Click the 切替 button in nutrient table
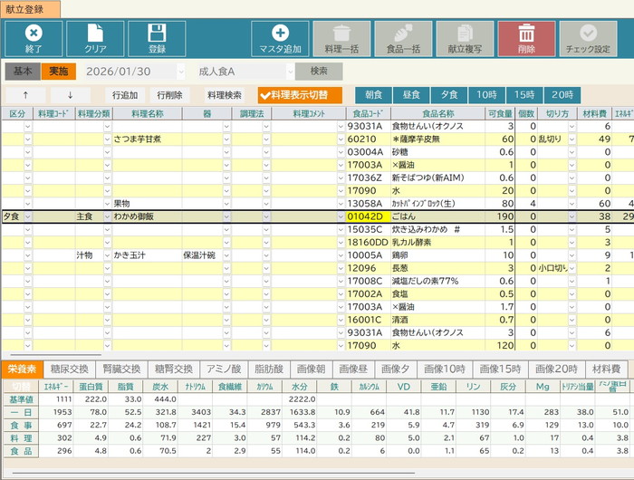This screenshot has width=634, height=480. (21, 386)
